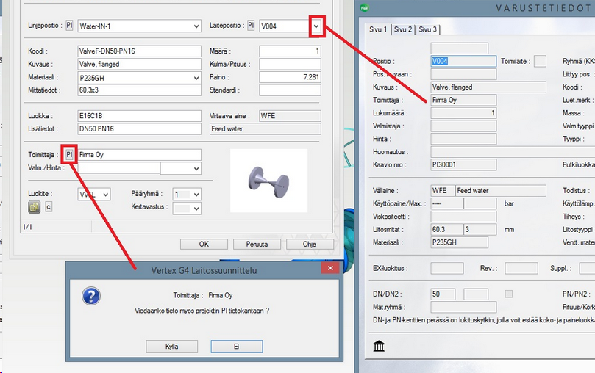The image size is (595, 373).
Task: Click the Lisätiedot field DN50 PN16
Action: (x=139, y=128)
